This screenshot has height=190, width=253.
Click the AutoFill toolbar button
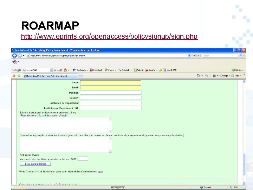click(x=138, y=70)
